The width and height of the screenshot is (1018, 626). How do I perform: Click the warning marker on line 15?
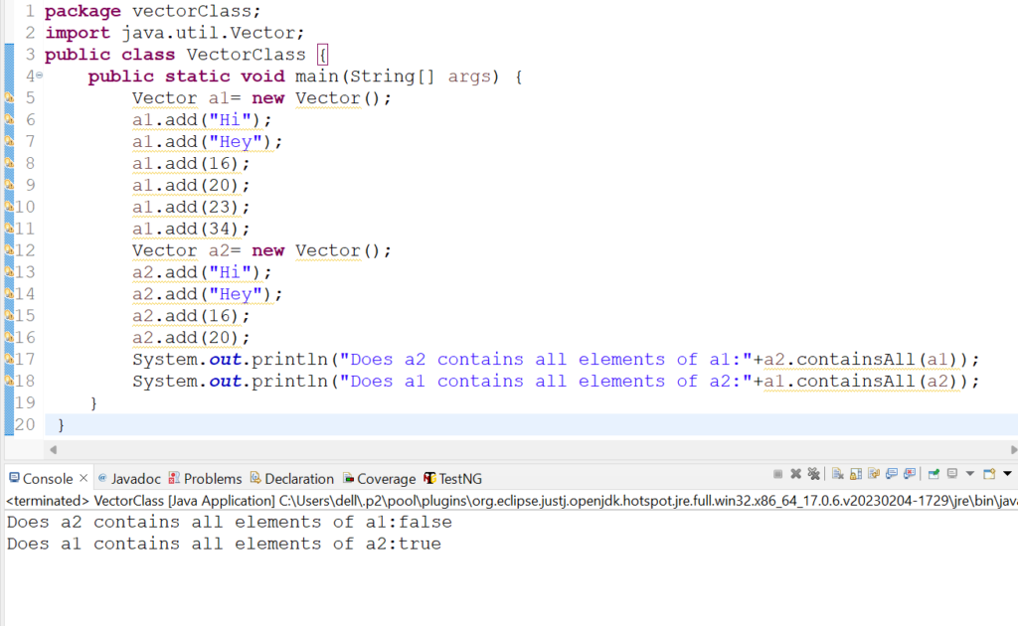click(9, 315)
